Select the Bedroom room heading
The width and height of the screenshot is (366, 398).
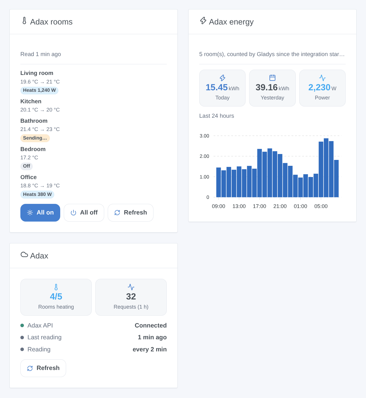33,149
